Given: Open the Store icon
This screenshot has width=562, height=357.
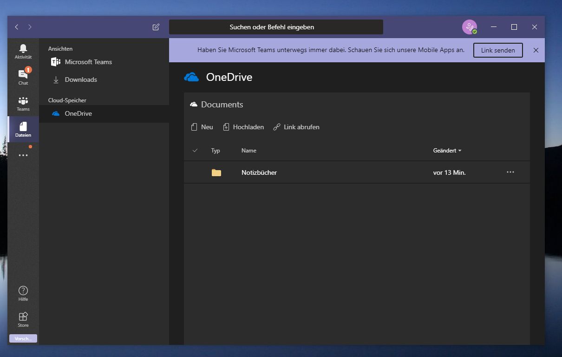Looking at the screenshot, I should point(23,320).
